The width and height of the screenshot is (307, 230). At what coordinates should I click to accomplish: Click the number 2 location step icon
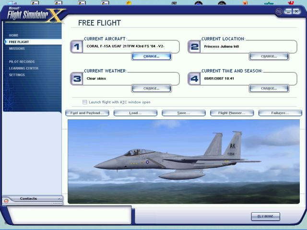(194, 46)
